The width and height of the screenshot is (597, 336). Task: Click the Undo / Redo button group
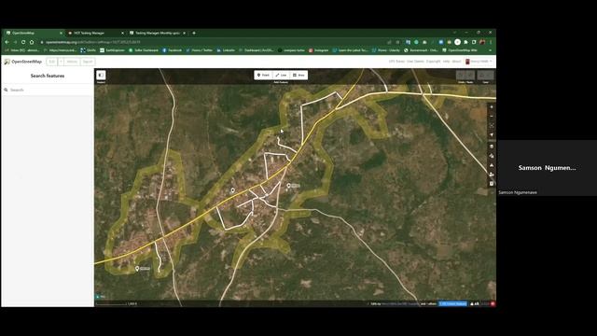(x=465, y=75)
